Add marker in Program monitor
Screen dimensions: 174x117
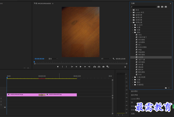pyautogui.click(x=58, y=67)
